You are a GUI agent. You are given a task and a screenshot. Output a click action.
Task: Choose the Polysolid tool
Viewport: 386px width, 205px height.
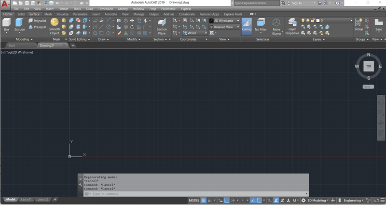38,21
